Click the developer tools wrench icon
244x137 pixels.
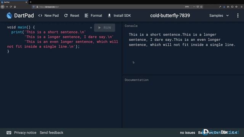[x=220, y=7]
